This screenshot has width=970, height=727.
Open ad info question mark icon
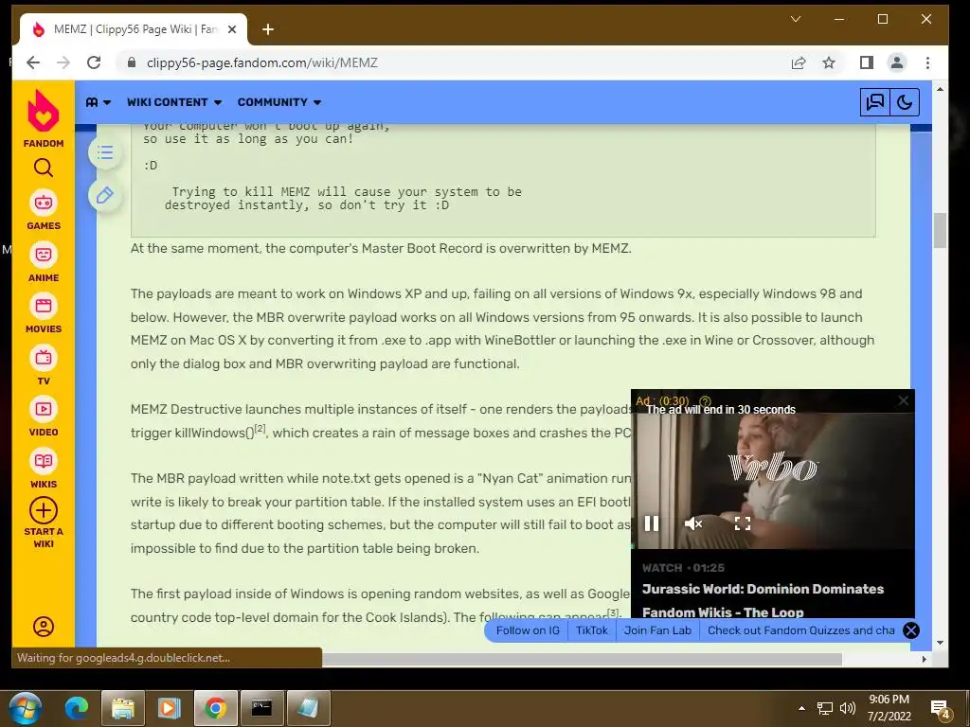pos(705,401)
